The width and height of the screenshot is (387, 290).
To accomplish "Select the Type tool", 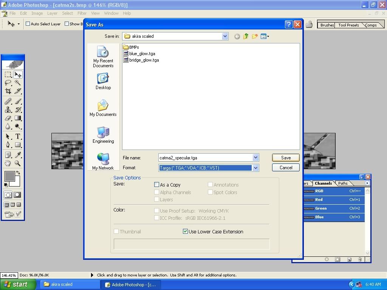I will [x=17, y=136].
